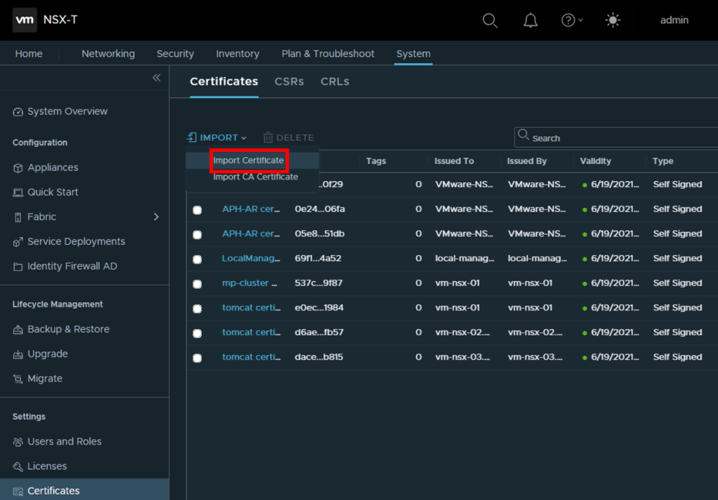Viewport: 718px width, 500px height.
Task: Choose Import CA Certificate from menu
Action: pos(255,177)
